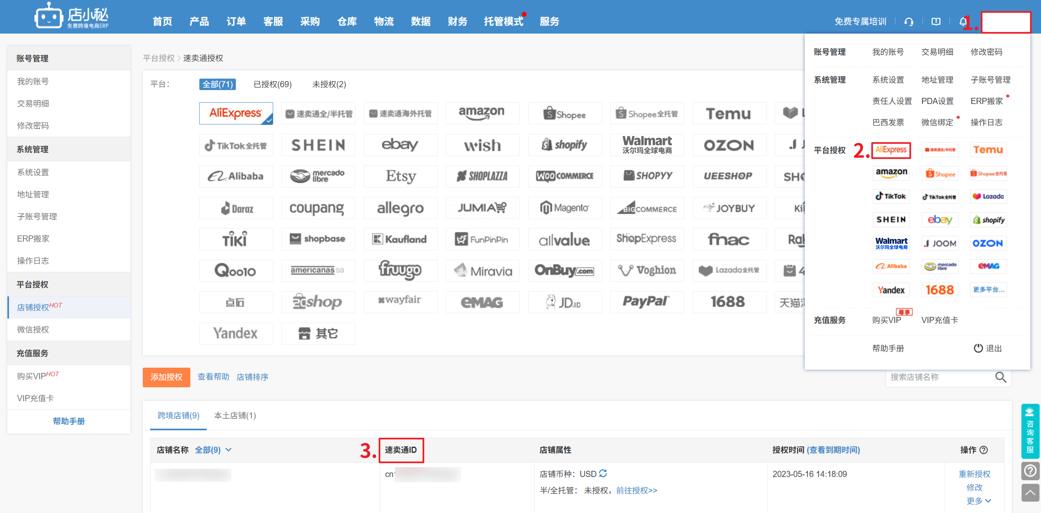Open the help book icon in header

[x=936, y=22]
